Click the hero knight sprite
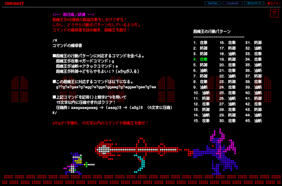Screen dimensions: 282x186 coord(79,164)
